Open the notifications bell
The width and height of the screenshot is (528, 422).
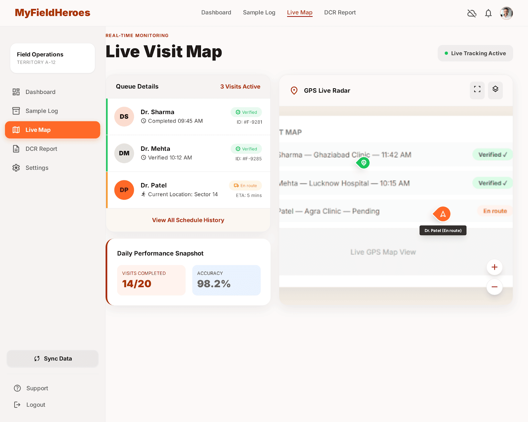(488, 13)
